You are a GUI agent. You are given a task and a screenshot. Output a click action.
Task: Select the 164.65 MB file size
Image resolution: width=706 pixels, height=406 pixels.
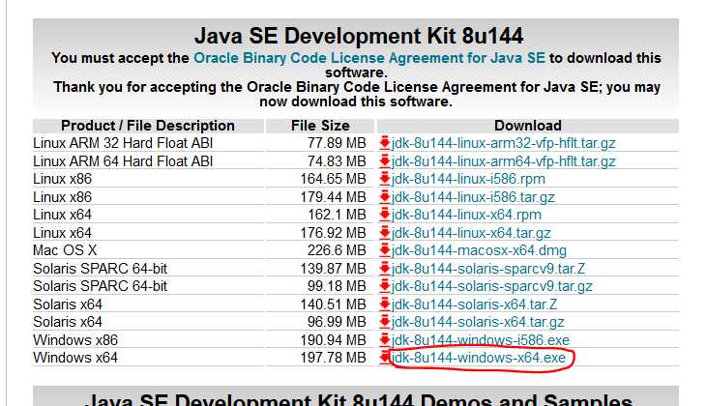pos(334,179)
